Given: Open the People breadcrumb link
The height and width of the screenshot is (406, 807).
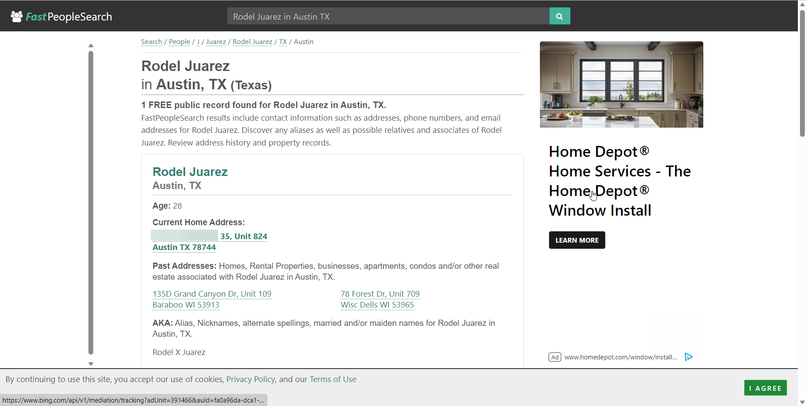Looking at the screenshot, I should [x=180, y=42].
